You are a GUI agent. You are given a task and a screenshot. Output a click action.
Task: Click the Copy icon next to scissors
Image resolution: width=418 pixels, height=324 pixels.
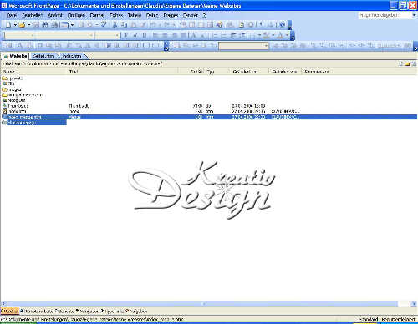(x=124, y=25)
